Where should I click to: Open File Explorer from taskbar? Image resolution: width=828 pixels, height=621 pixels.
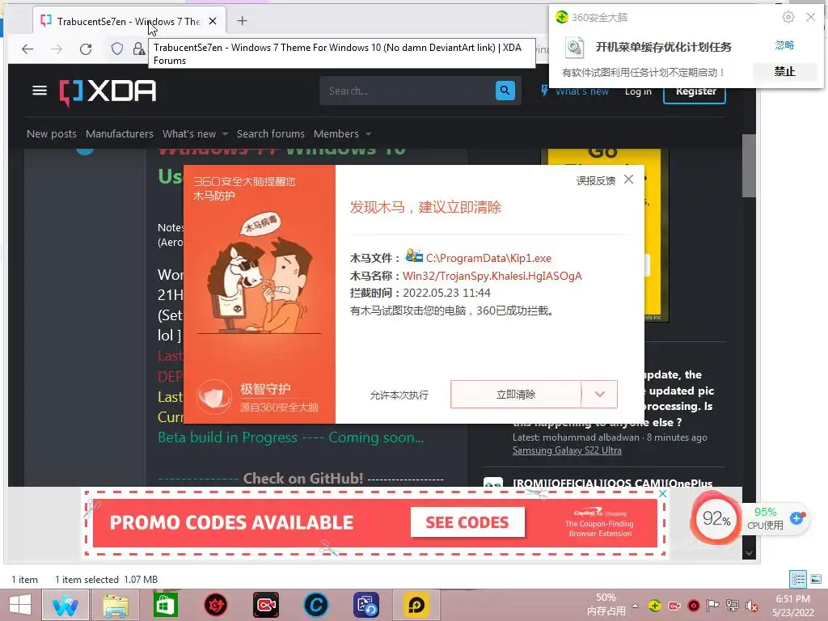pyautogui.click(x=116, y=605)
